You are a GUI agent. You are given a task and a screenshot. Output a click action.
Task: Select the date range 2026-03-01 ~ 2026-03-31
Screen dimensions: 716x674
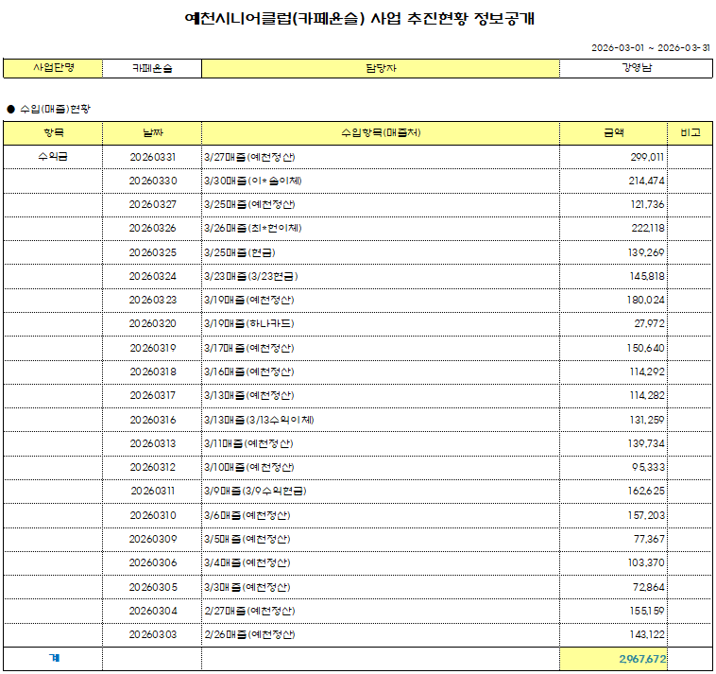[650, 47]
